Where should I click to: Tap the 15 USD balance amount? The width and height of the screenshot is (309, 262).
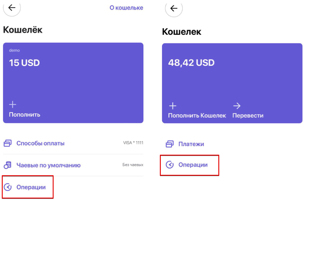[25, 63]
